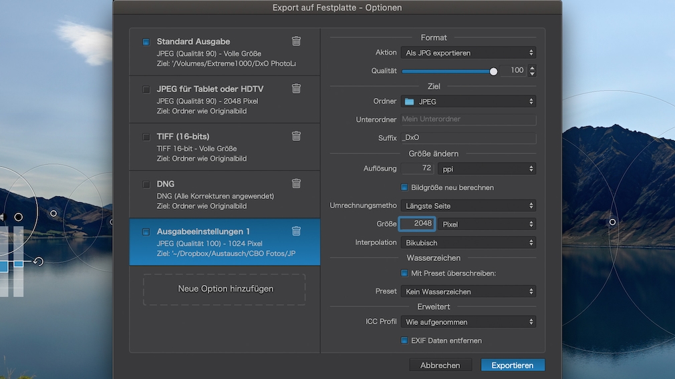Enable the TIFF (16-bits) checkbox
This screenshot has height=379, width=675.
[x=146, y=137]
